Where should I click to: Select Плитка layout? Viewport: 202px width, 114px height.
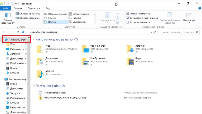(56, 22)
